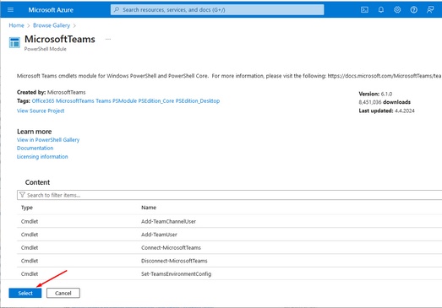Click View Source Project link
This screenshot has width=442, height=308.
tap(41, 111)
